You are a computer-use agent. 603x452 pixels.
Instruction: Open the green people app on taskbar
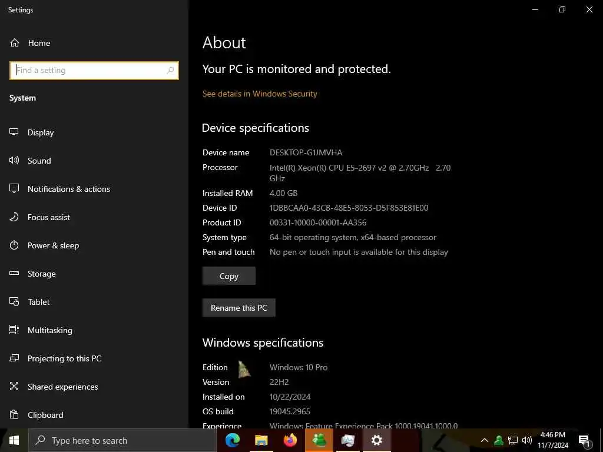319,440
